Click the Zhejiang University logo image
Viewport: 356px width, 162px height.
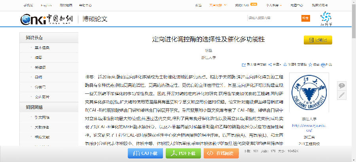point(309,93)
